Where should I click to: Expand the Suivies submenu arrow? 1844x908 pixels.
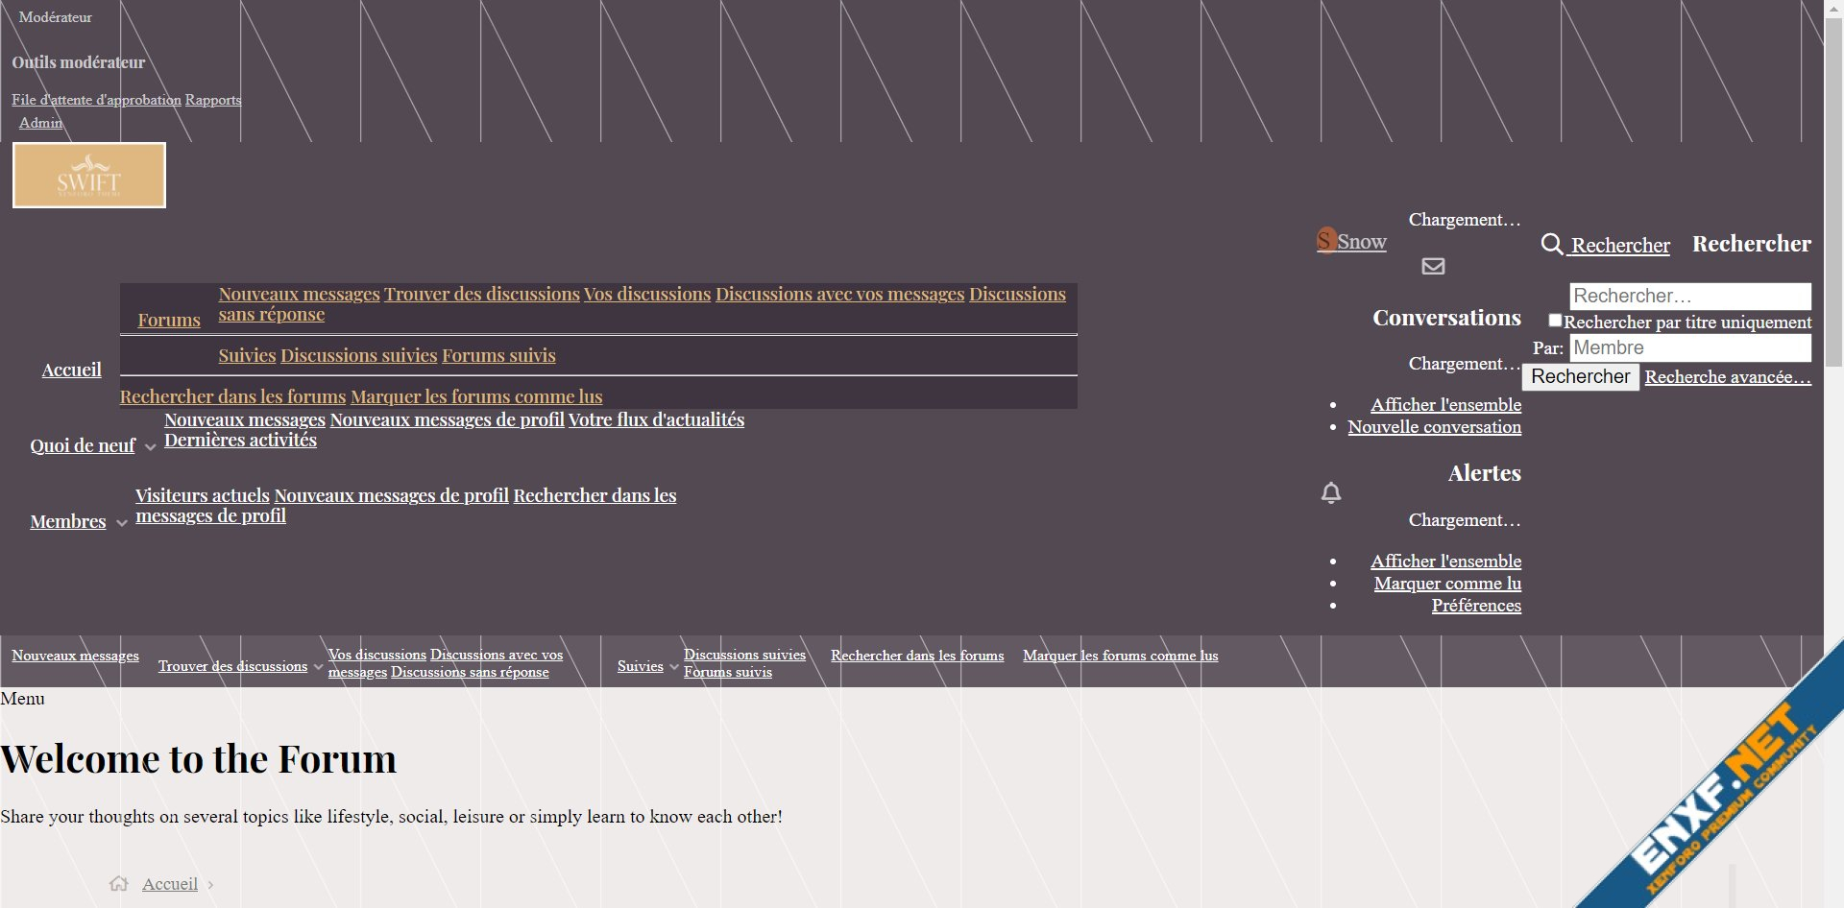click(x=673, y=667)
